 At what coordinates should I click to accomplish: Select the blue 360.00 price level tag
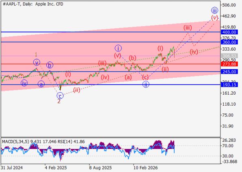point(229,42)
